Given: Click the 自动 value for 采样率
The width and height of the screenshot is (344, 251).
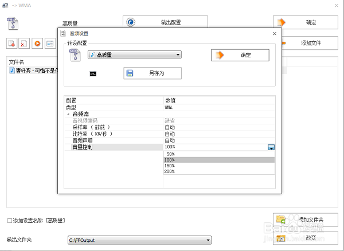Looking at the screenshot, I should pyautogui.click(x=219, y=127).
